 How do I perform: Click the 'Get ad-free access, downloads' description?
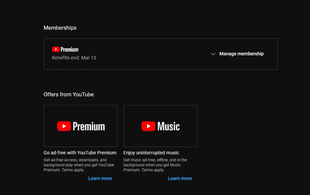[79, 165]
